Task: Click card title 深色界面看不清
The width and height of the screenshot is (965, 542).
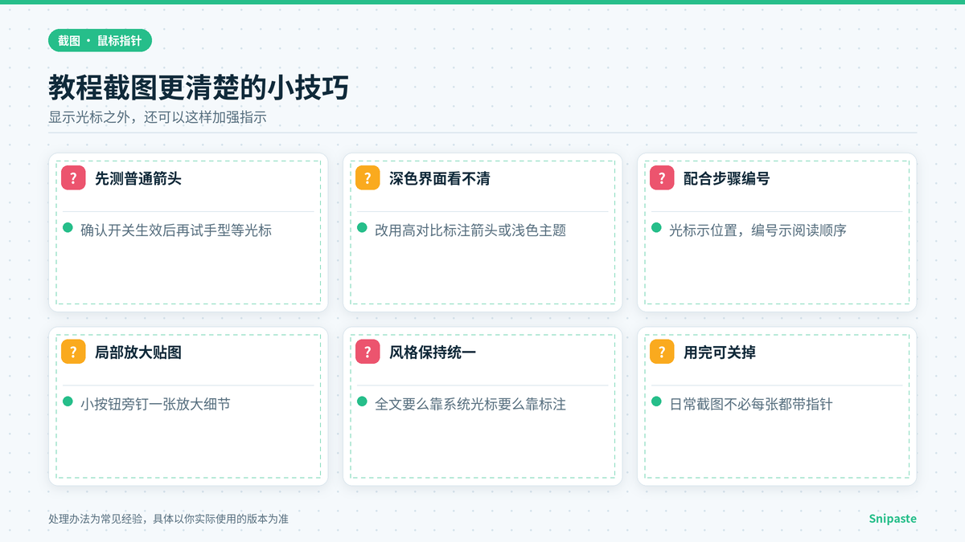Action: point(440,178)
